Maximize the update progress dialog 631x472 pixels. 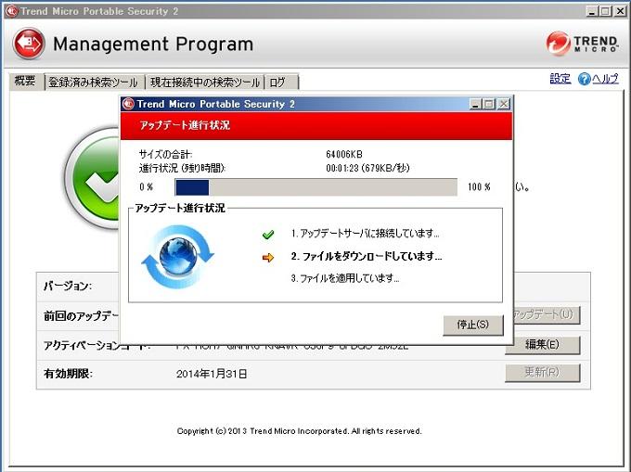point(489,105)
